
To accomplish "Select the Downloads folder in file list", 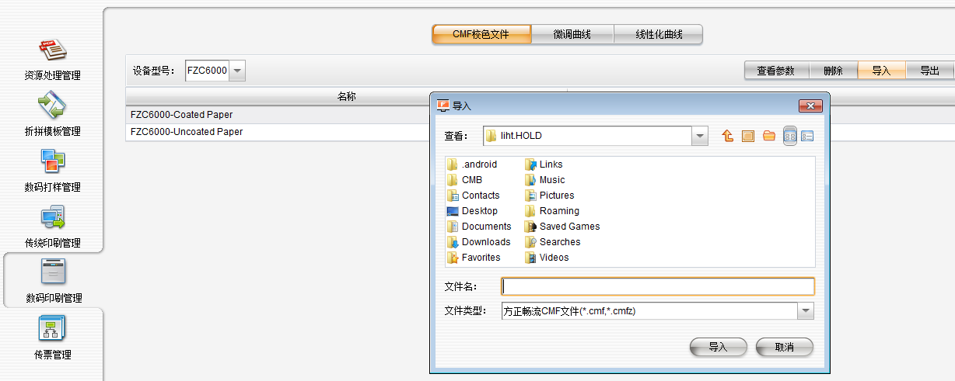I will click(x=485, y=242).
